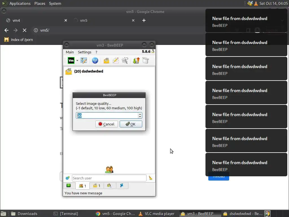289x217 pixels.
Task: Switch to the blue note tab
Action: click(122, 186)
